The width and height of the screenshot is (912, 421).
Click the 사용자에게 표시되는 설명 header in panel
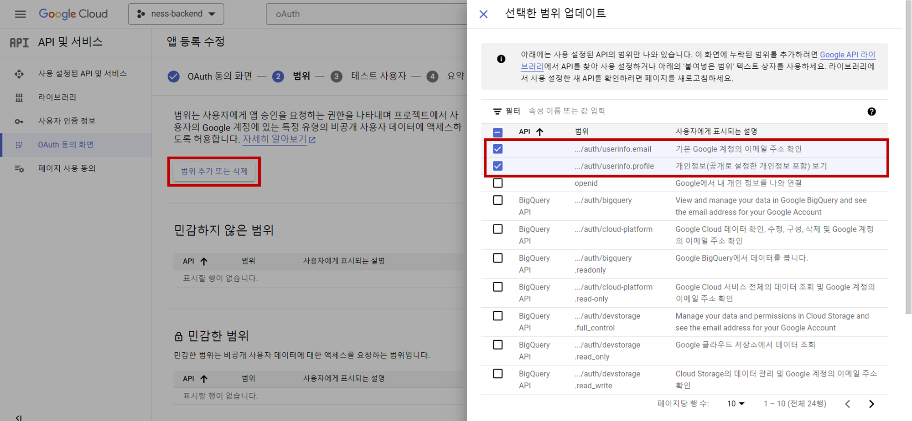tap(716, 132)
